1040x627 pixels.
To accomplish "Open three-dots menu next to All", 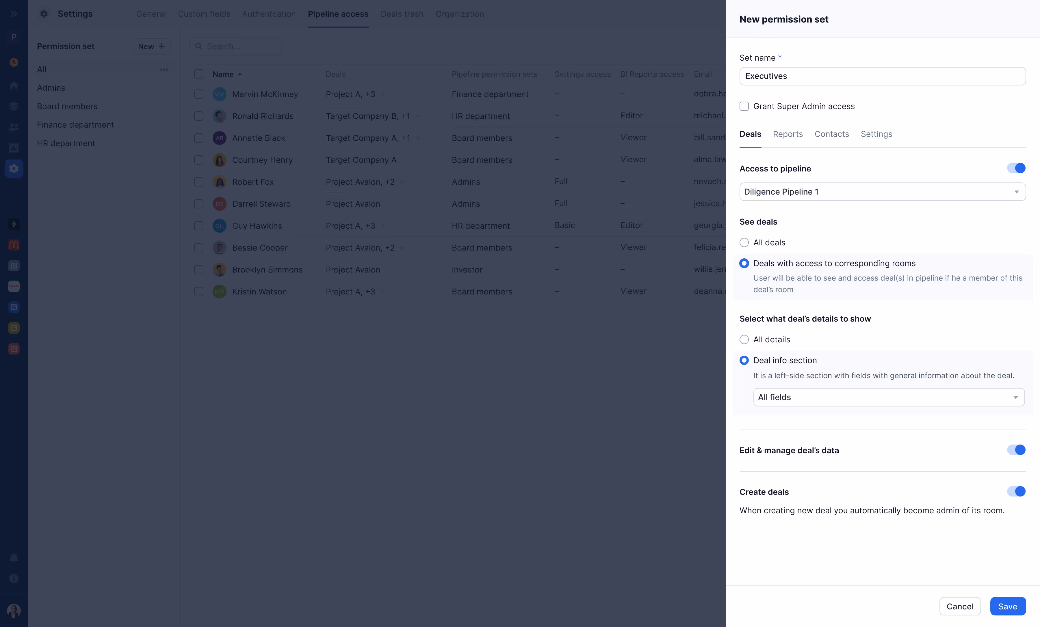I will tap(164, 70).
